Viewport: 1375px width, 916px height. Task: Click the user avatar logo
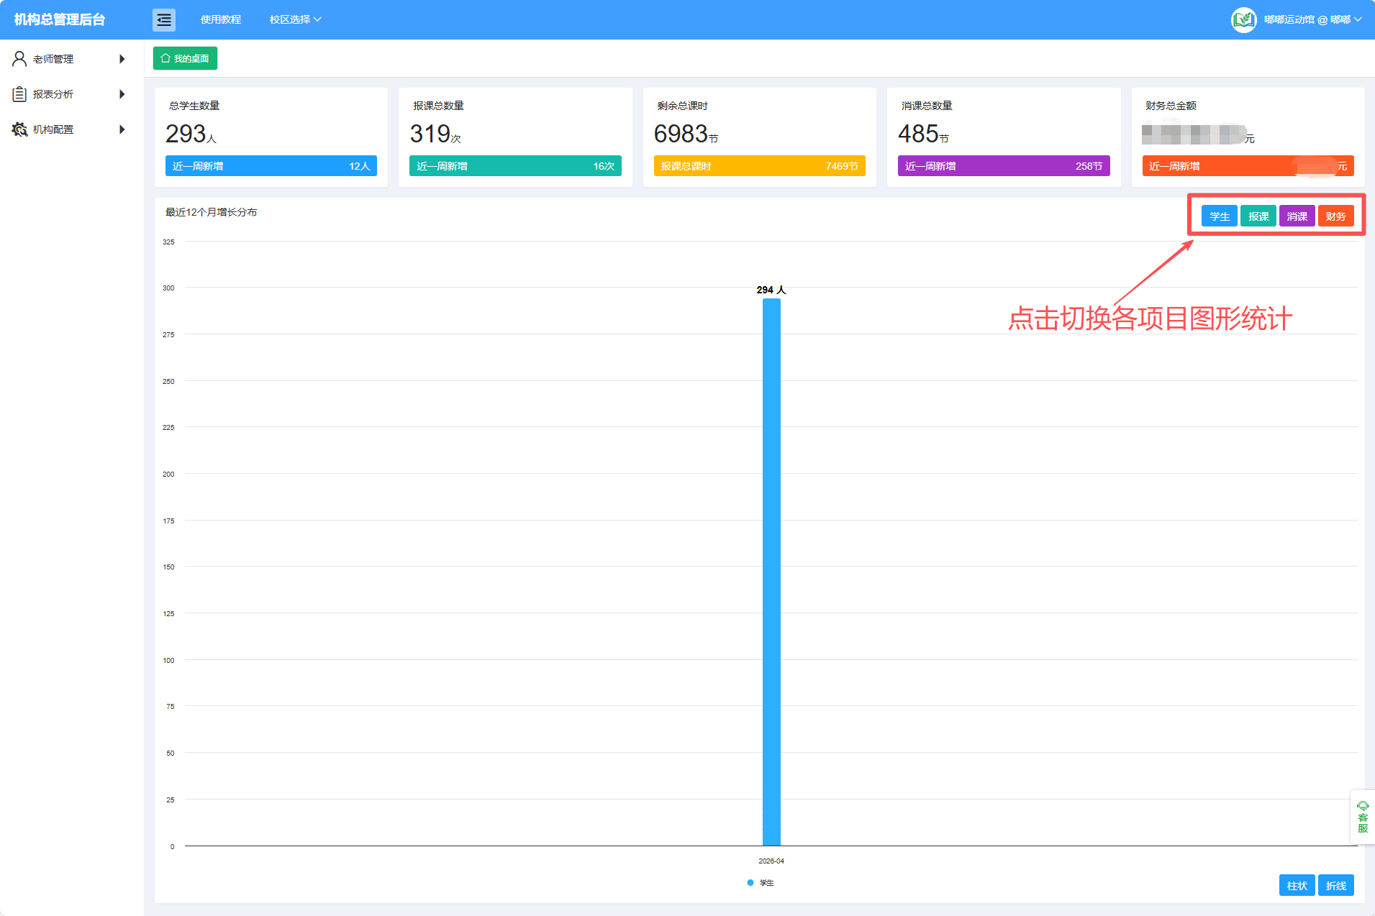click(x=1243, y=19)
